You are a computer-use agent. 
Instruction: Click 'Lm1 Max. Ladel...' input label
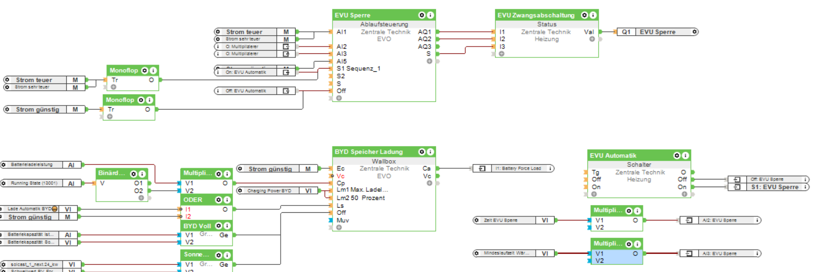362,190
